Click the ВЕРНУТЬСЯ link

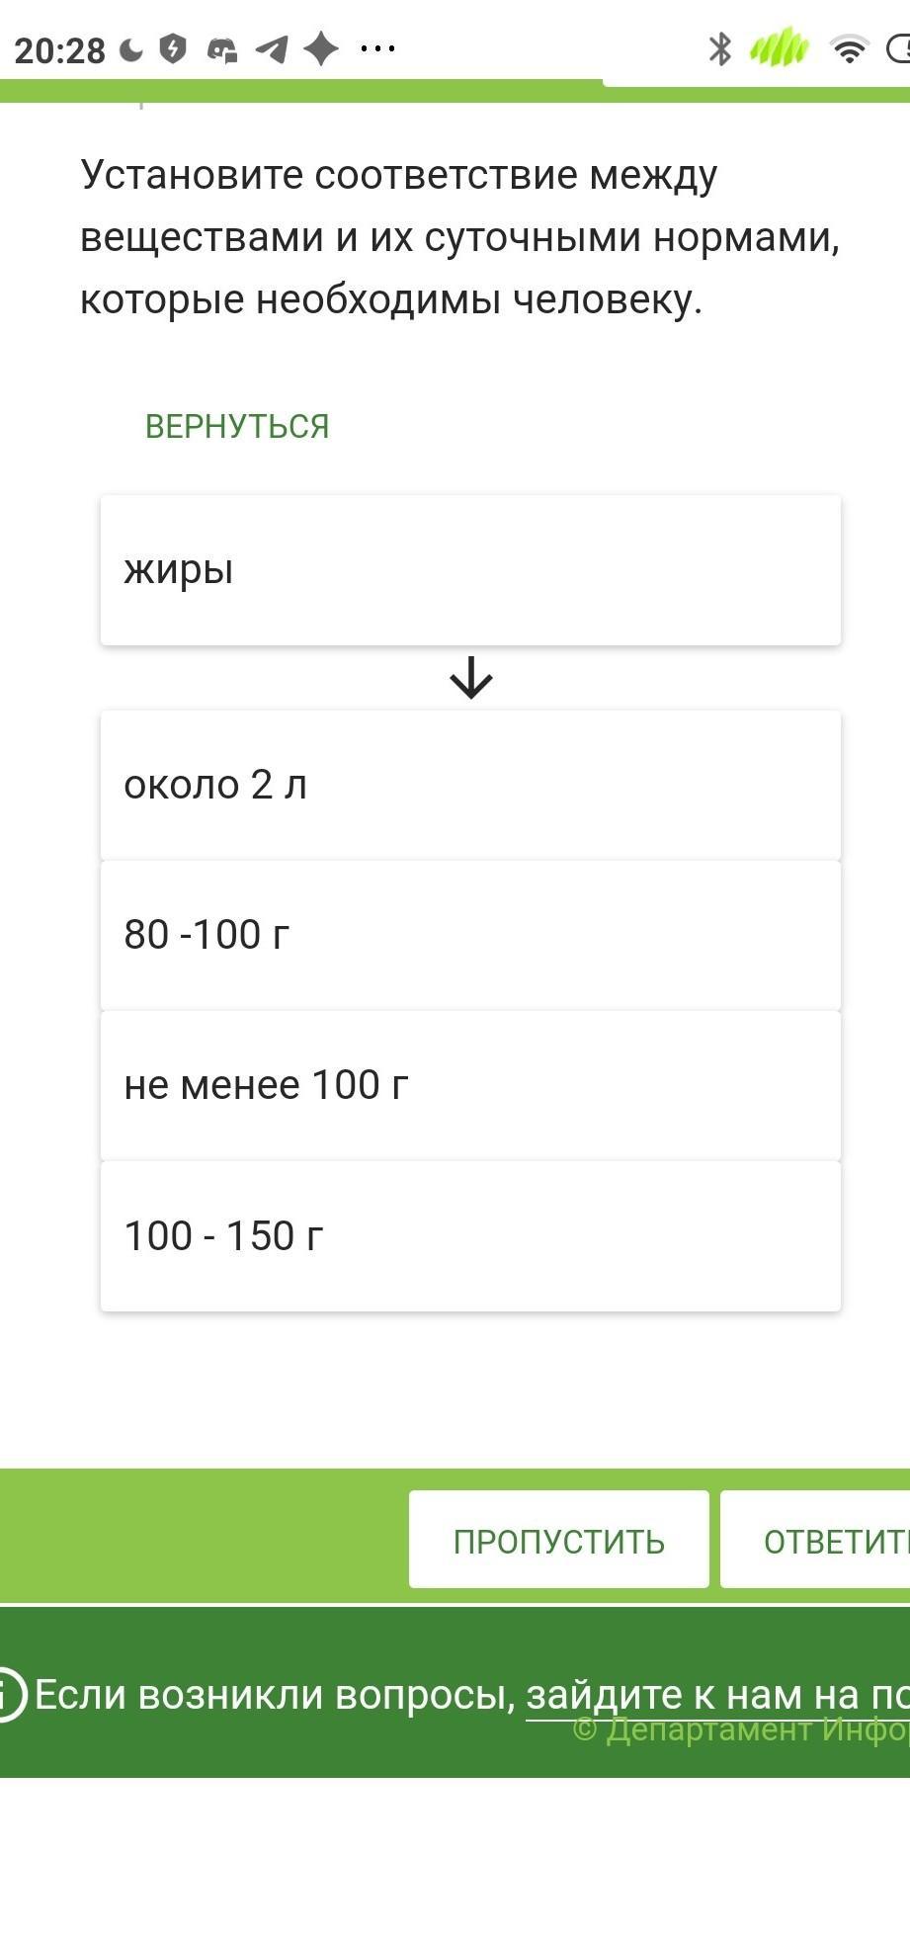click(237, 427)
